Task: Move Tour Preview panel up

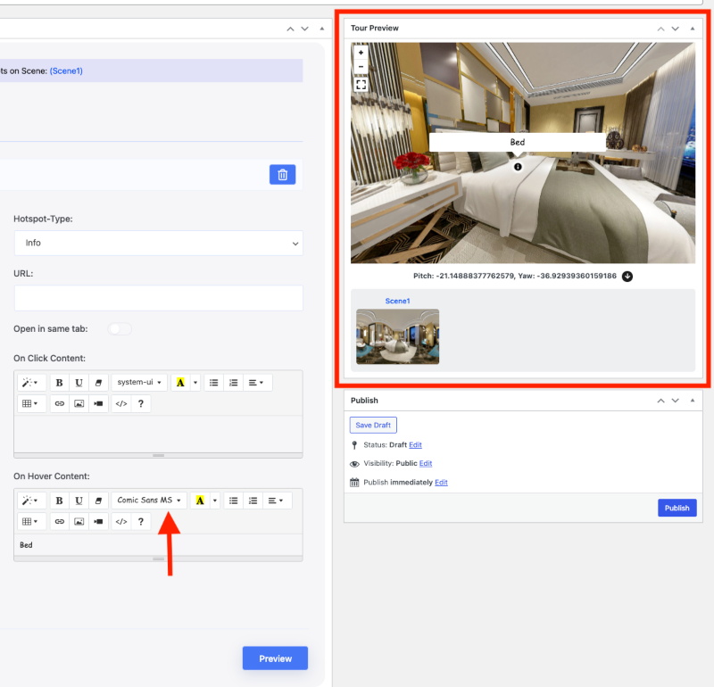Action: (x=660, y=29)
